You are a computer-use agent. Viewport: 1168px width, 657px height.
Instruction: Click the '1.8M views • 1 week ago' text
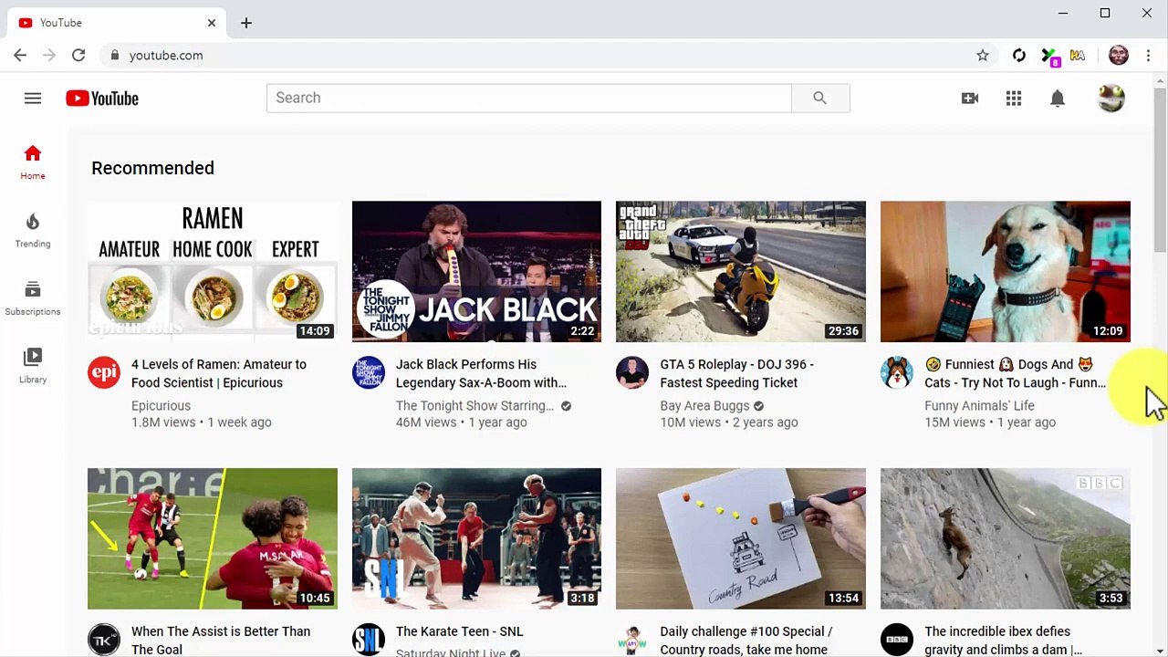pos(202,422)
